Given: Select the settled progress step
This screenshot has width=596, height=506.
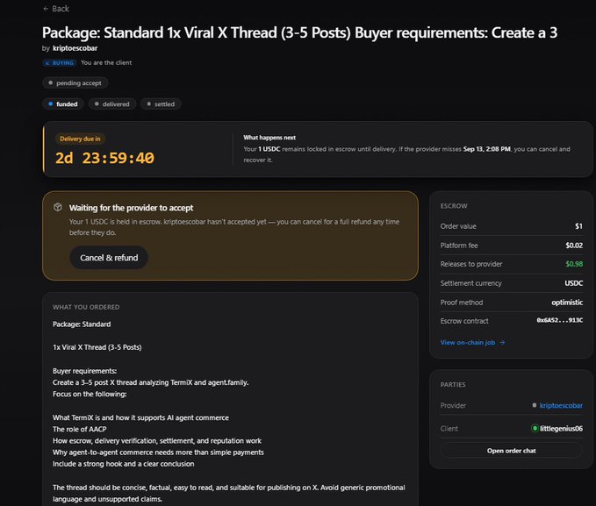Looking at the screenshot, I should point(161,103).
